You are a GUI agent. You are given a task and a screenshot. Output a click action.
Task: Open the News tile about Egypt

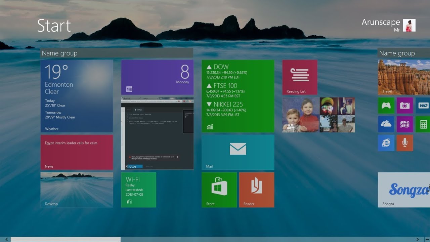pyautogui.click(x=77, y=152)
